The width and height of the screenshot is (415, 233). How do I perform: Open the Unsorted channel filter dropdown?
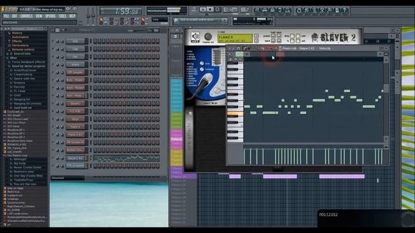point(67,178)
